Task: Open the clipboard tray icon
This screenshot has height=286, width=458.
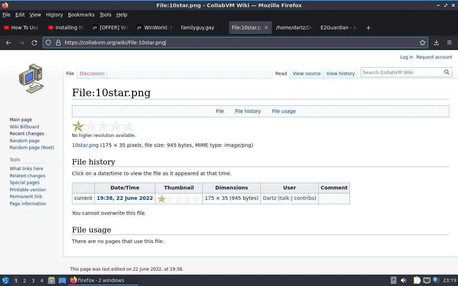Action: click(x=417, y=280)
